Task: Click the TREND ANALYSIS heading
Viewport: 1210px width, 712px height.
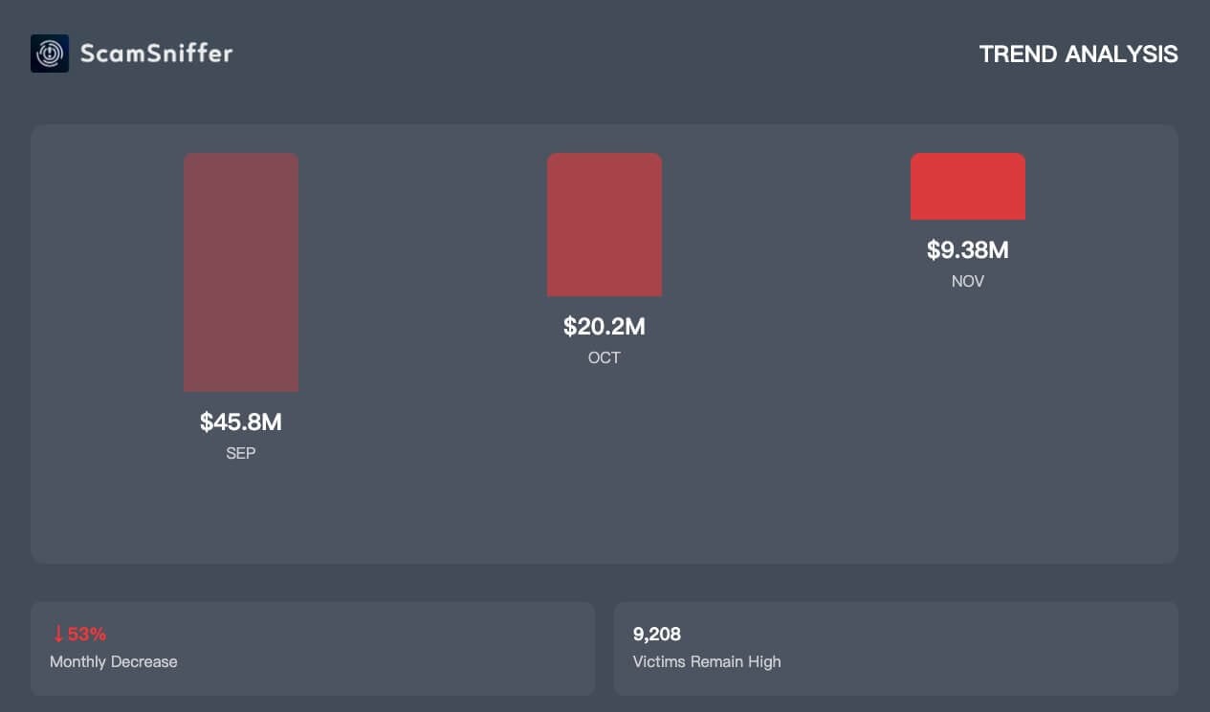Action: (x=1078, y=54)
